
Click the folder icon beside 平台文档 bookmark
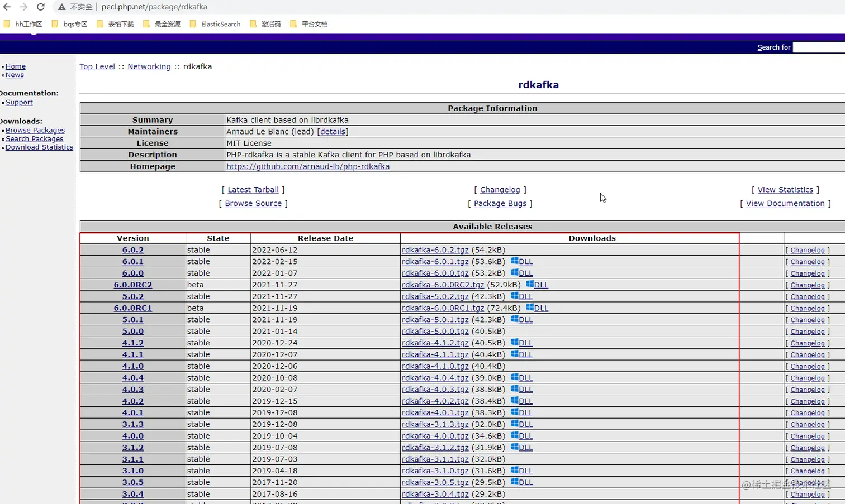click(293, 24)
